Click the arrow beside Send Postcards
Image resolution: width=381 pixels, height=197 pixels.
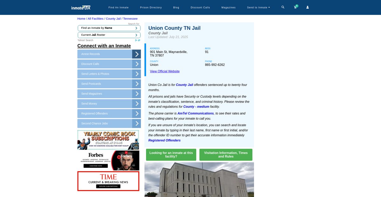137,84
